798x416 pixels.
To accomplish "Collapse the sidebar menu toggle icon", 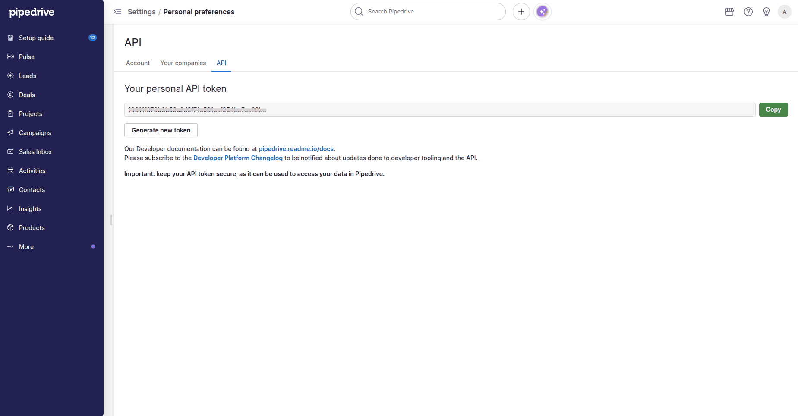I will point(117,12).
